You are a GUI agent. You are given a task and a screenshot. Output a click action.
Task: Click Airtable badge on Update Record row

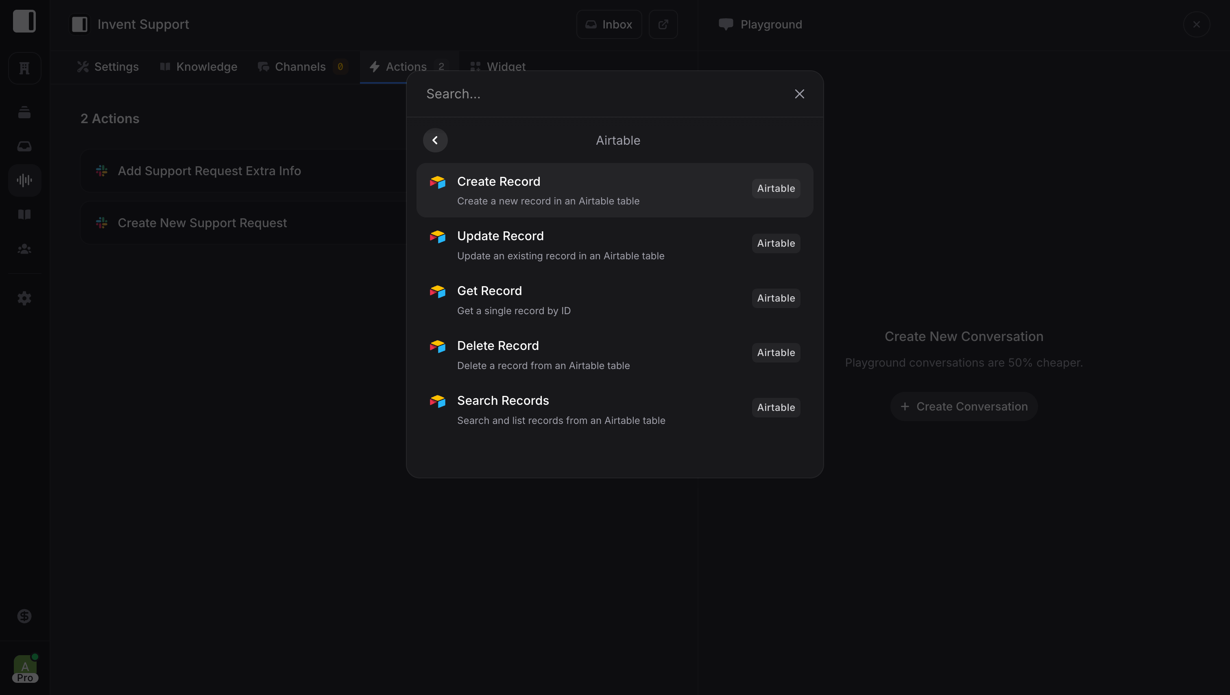point(776,243)
